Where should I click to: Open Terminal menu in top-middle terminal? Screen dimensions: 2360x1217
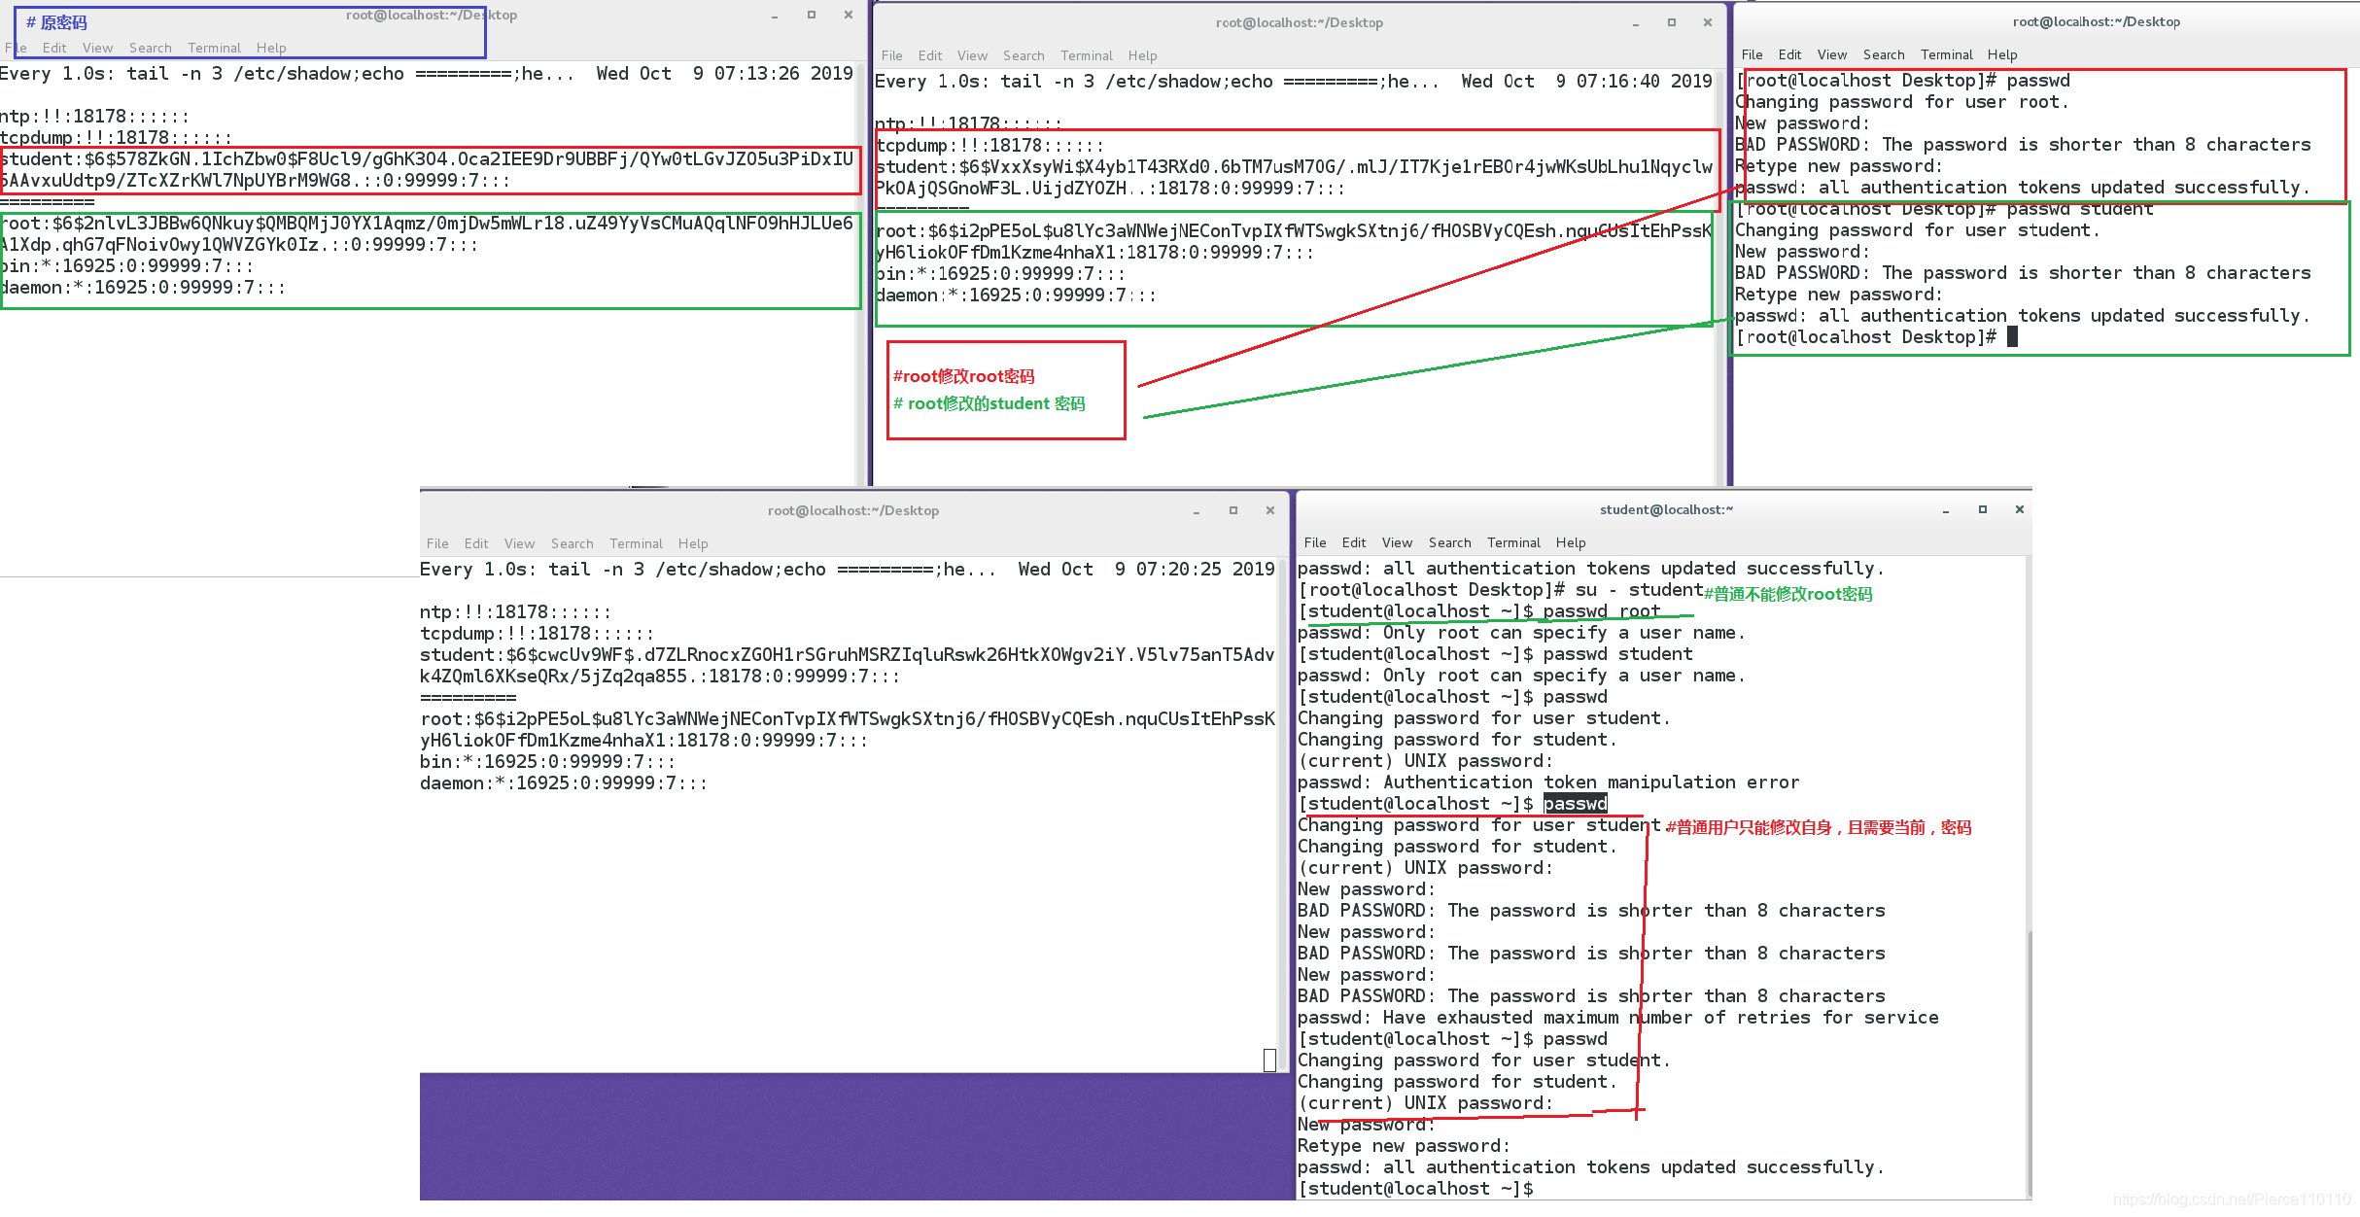click(1087, 55)
